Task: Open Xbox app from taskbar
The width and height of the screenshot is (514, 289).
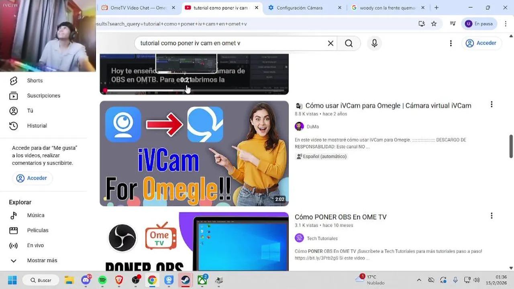Action: pyautogui.click(x=202, y=280)
